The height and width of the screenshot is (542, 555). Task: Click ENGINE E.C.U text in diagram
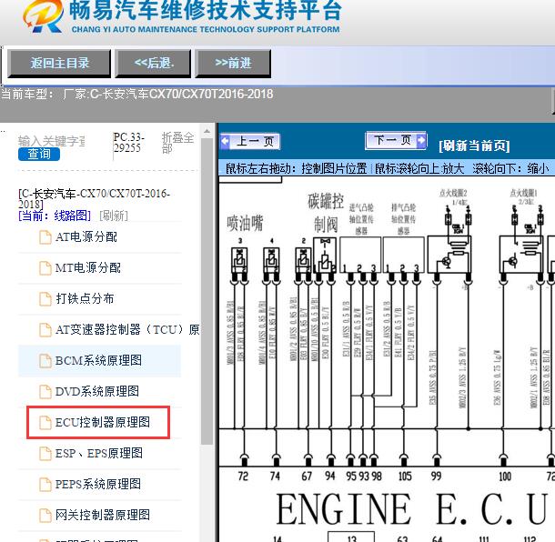pyautogui.click(x=411, y=509)
